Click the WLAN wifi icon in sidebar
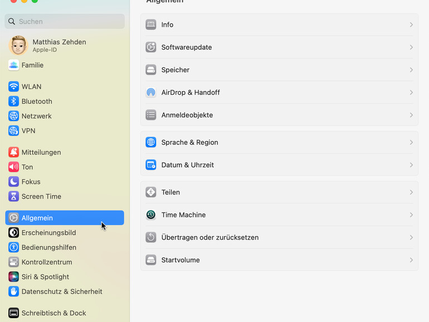 pyautogui.click(x=13, y=86)
